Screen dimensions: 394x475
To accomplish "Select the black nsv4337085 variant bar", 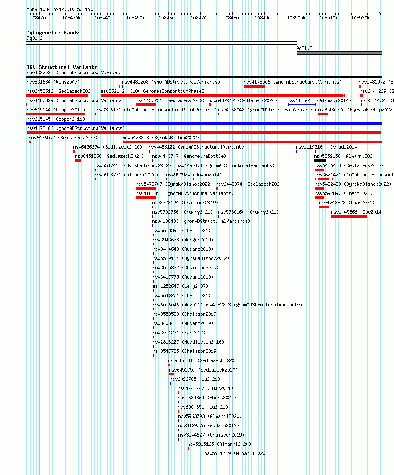I will point(204,77).
